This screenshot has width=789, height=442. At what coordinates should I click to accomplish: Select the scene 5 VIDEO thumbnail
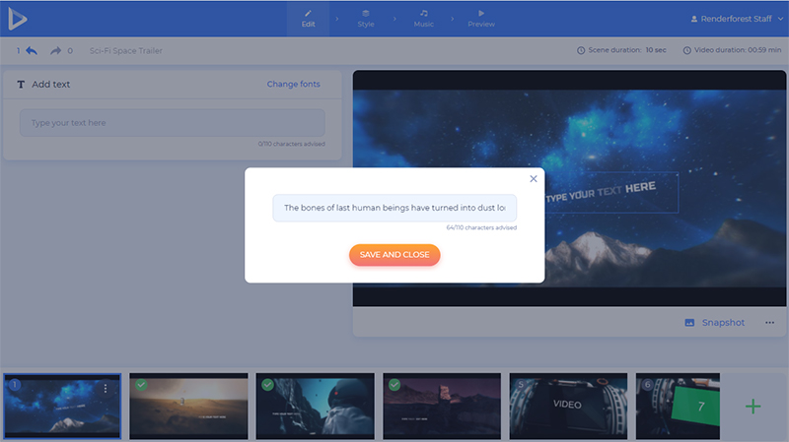click(x=567, y=405)
